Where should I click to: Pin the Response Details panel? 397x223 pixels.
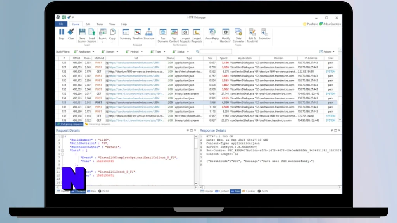[x=332, y=130]
